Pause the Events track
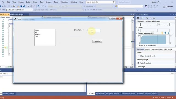The image size is (176, 99). pyautogui.click(x=139, y=30)
